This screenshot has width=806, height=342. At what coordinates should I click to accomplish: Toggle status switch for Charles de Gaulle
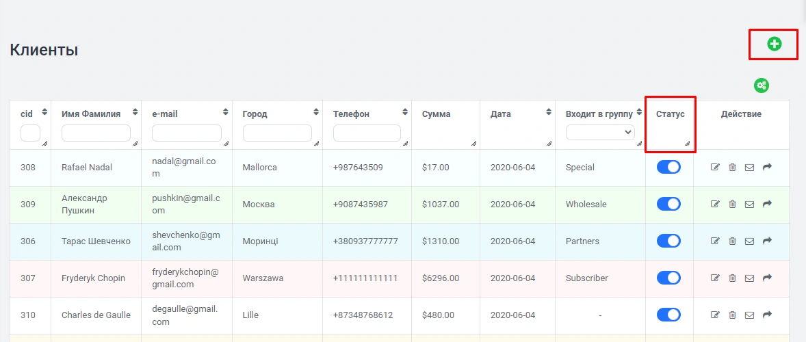[668, 315]
